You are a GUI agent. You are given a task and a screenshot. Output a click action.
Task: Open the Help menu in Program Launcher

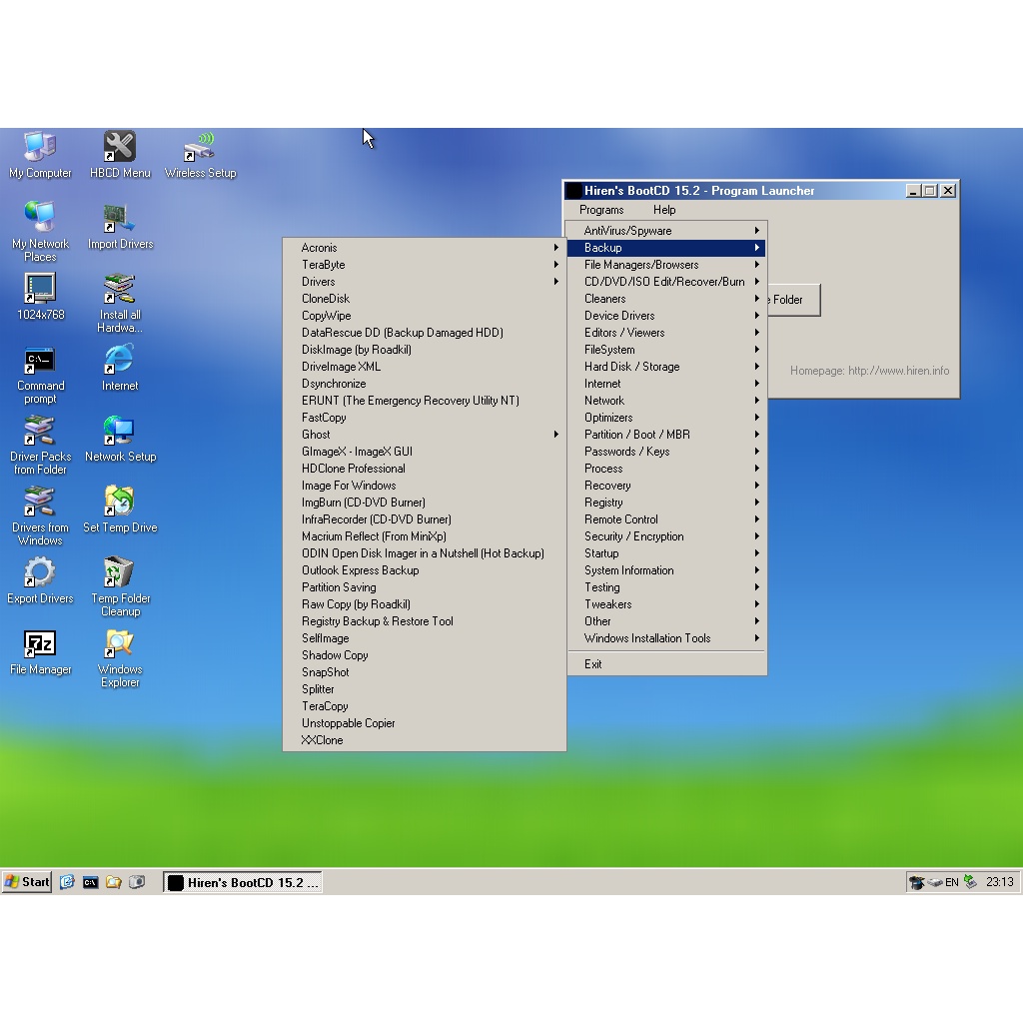(664, 210)
